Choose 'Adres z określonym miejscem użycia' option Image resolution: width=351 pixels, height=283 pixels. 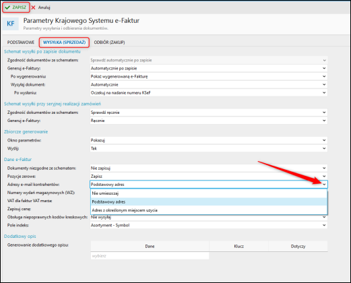coord(209,210)
